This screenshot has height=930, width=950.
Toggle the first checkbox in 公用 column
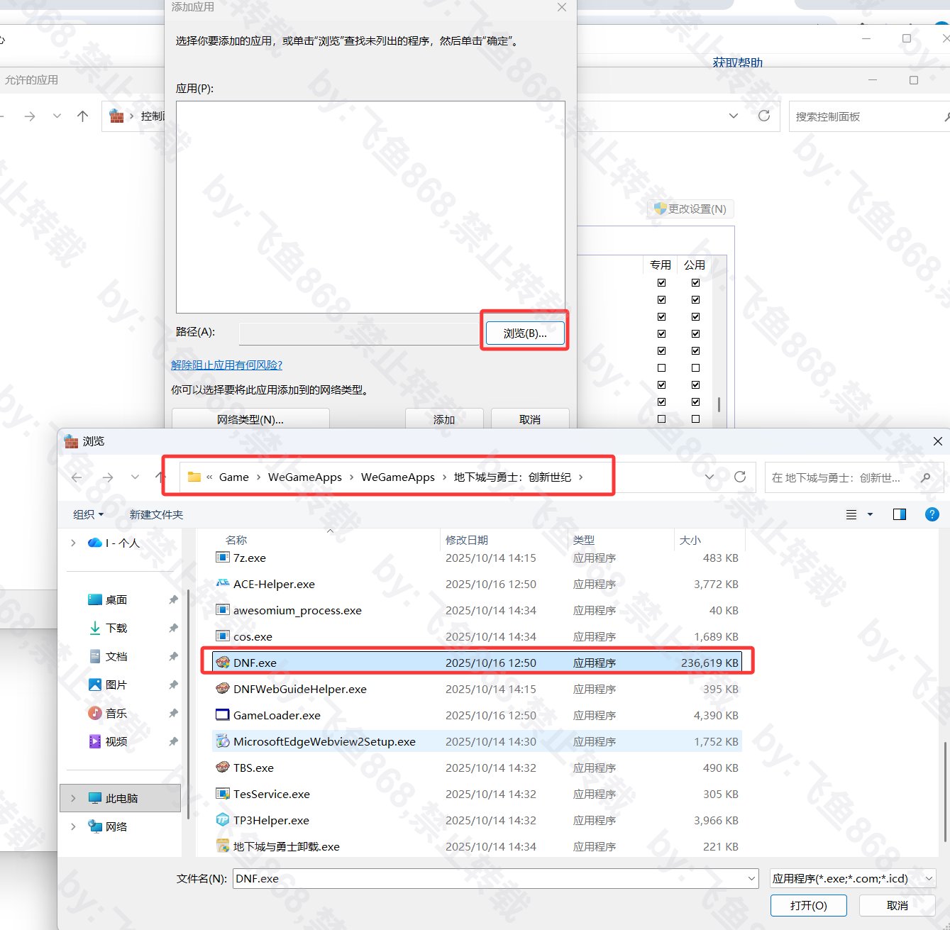[695, 282]
